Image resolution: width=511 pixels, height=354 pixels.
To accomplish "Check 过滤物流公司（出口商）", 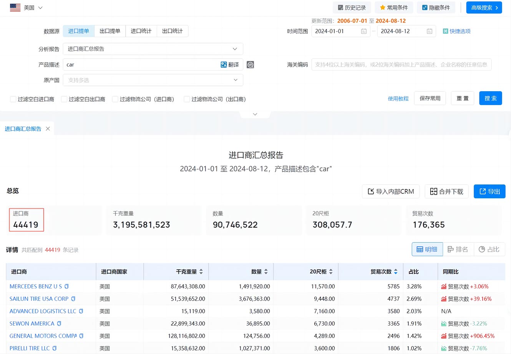I will (187, 99).
